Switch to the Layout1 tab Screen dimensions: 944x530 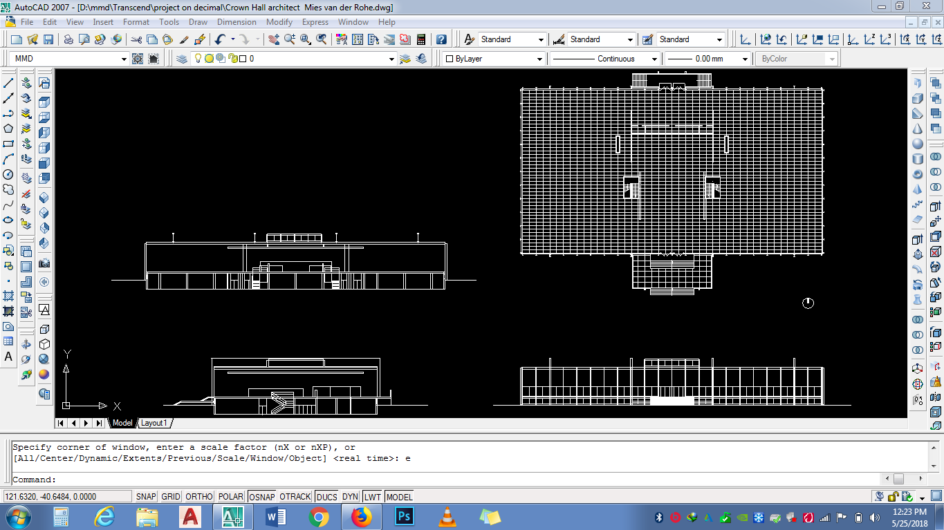154,423
